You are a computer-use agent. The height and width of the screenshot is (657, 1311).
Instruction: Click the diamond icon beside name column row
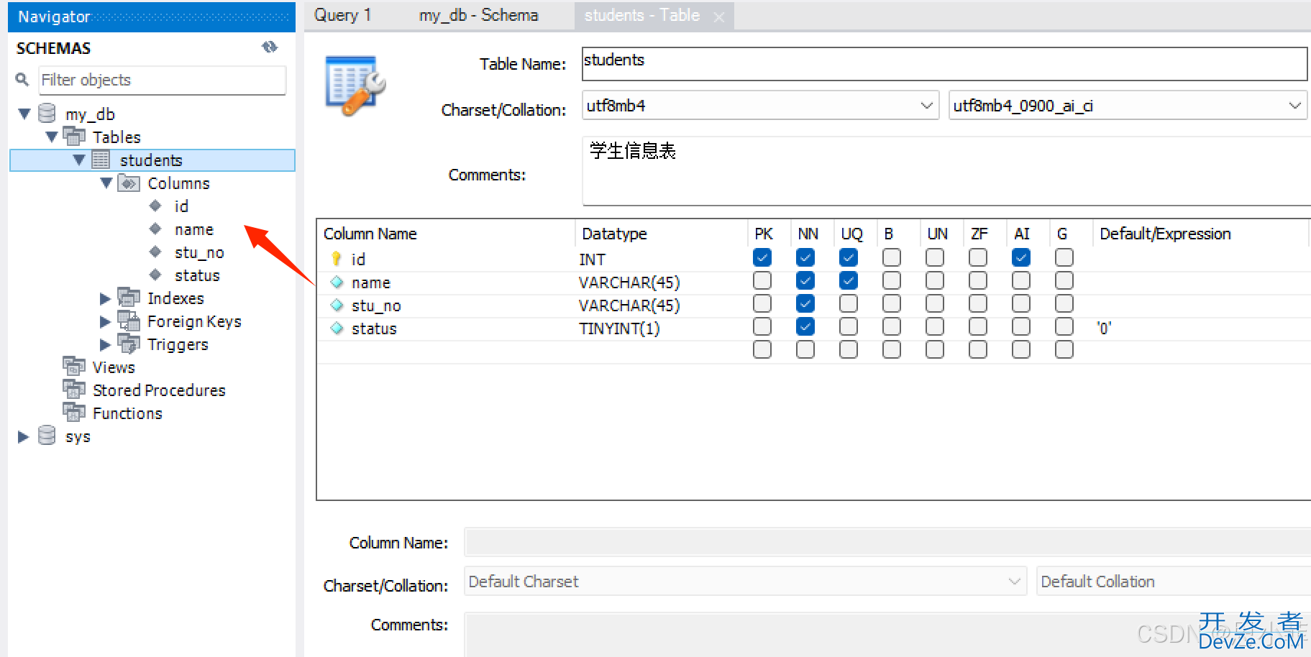tap(337, 282)
